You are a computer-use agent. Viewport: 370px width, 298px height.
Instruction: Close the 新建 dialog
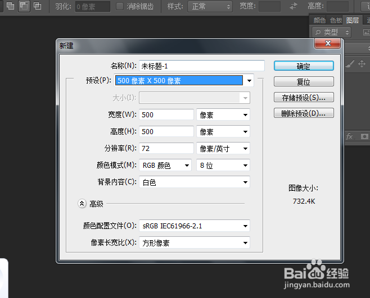[327, 43]
